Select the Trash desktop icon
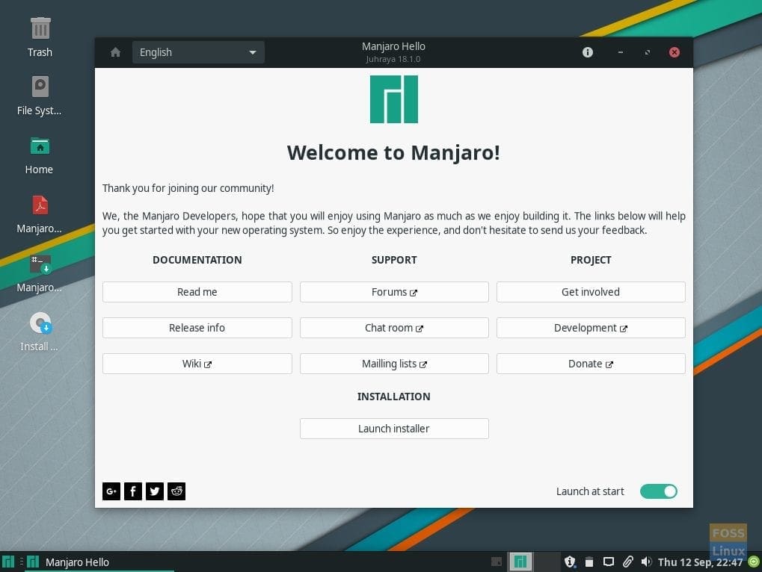Screen dimensions: 762x572 pos(40,37)
